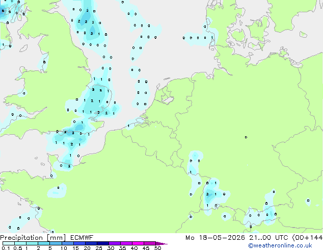Click the 0.1 mm legend color swatch
Image resolution: width=323 pixels, height=250 pixels.
[x=9, y=243]
